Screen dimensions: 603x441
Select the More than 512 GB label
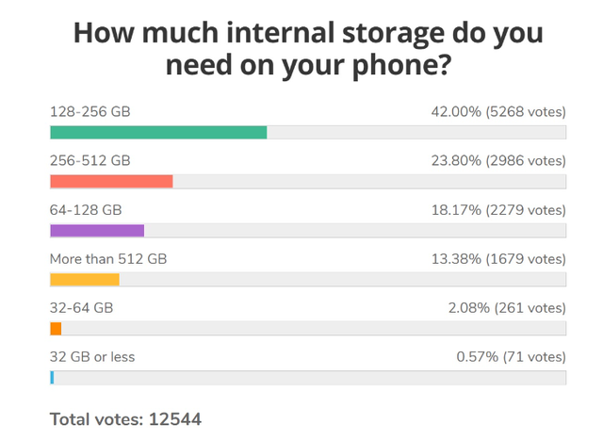pyautogui.click(x=108, y=259)
